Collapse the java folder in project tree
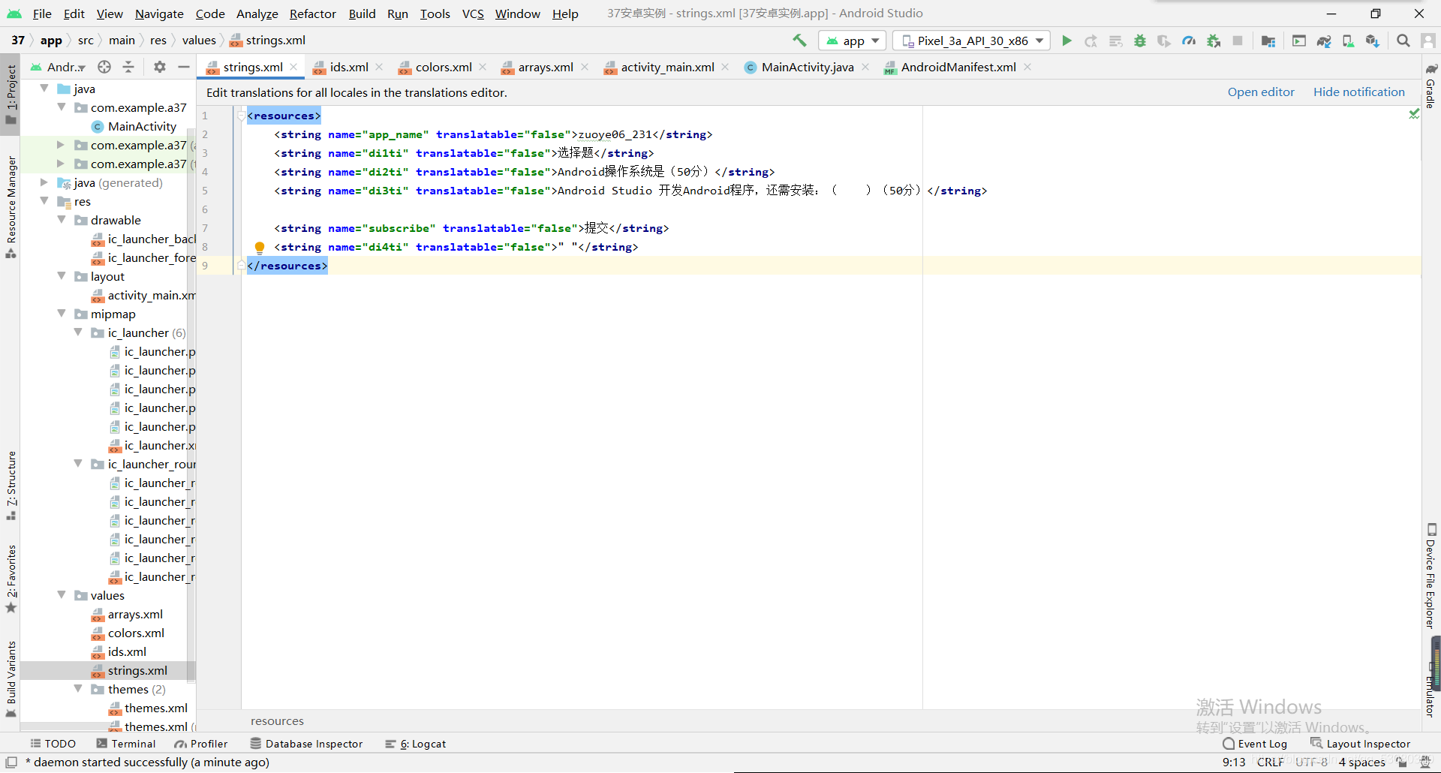 pos(44,89)
